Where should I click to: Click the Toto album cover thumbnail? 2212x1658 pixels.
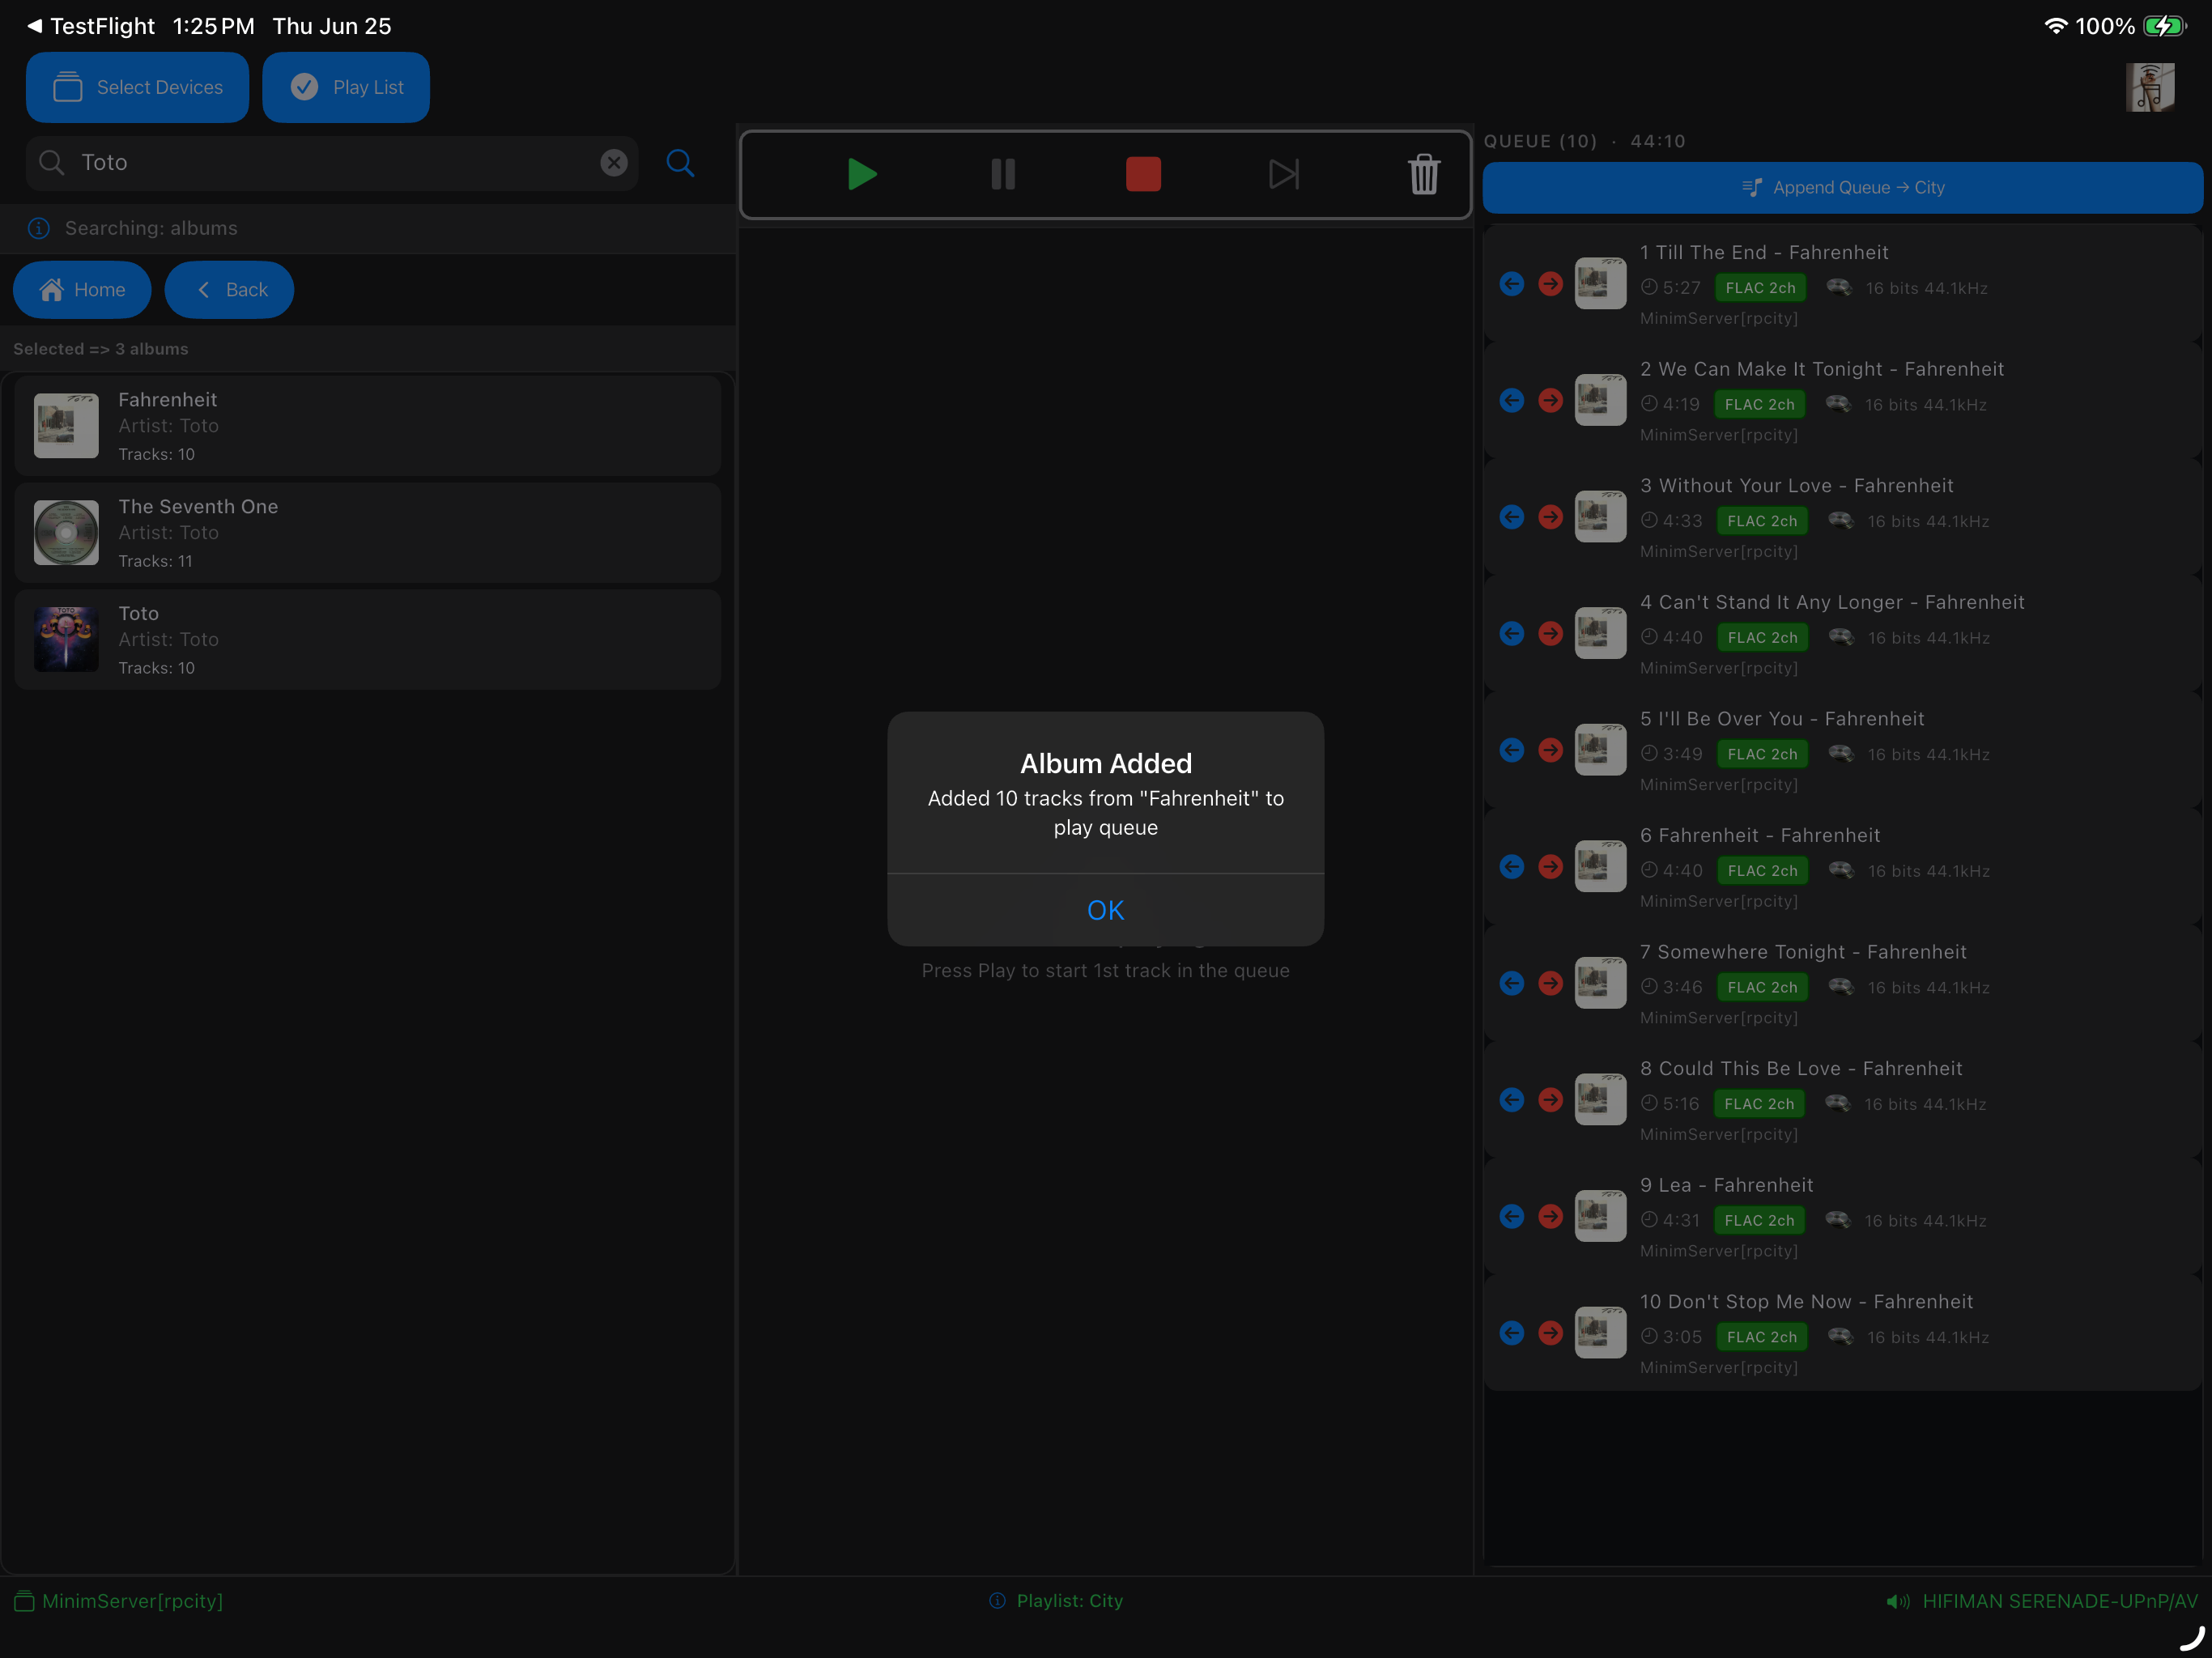click(x=66, y=640)
